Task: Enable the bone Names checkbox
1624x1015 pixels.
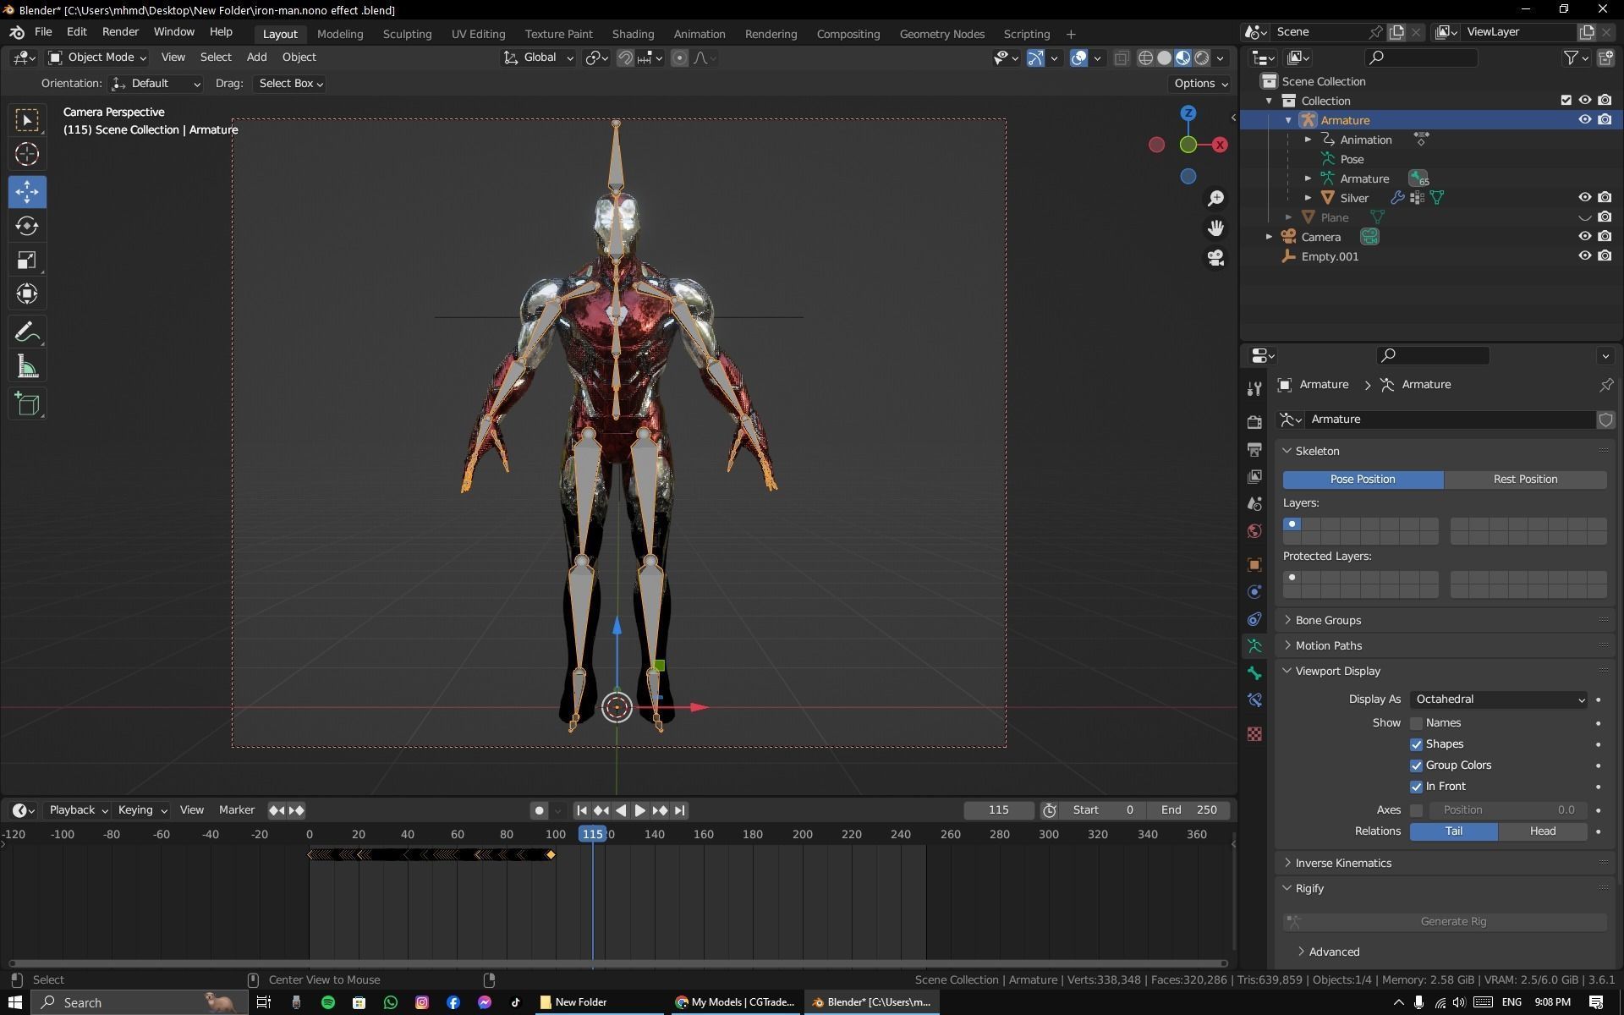Action: click(1416, 723)
